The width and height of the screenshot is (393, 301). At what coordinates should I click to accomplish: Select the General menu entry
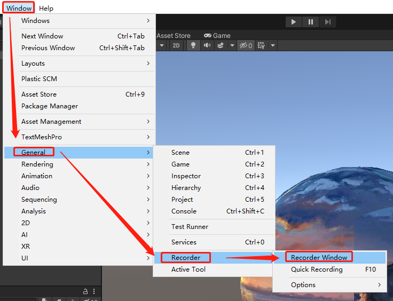pyautogui.click(x=79, y=153)
